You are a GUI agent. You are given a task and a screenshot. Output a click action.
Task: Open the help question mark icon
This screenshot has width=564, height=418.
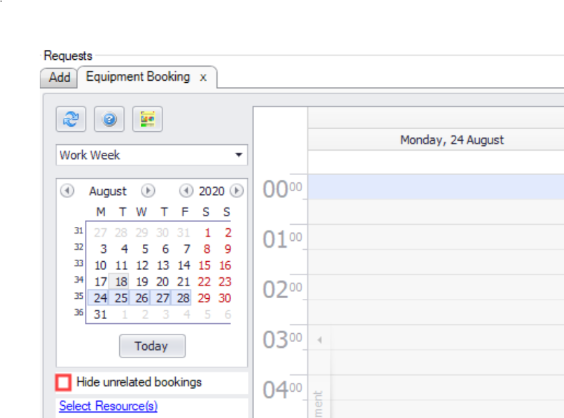pos(109,119)
